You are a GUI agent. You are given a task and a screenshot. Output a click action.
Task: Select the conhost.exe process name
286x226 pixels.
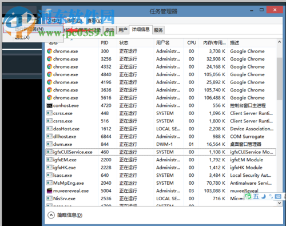(66, 105)
